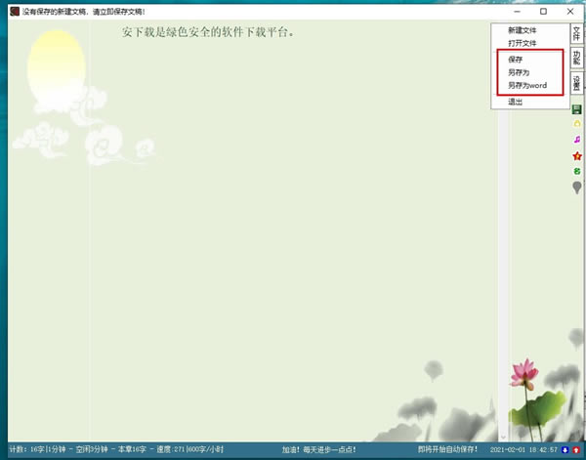586x460 pixels.
Task: Choose 退出 to exit the app
Action: pos(515,102)
